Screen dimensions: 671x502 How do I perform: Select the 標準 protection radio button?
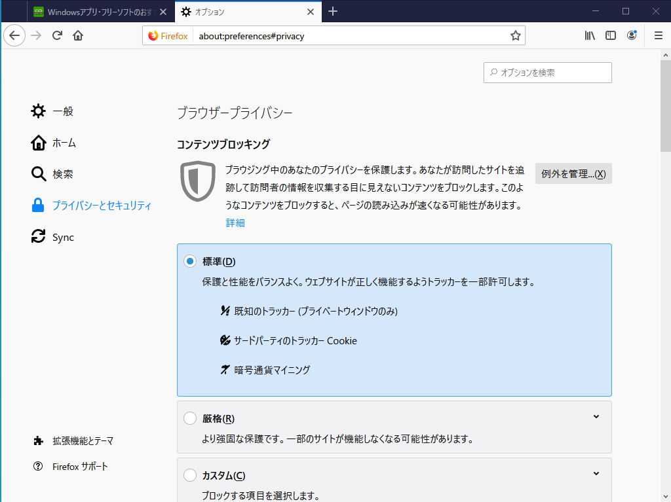[189, 260]
